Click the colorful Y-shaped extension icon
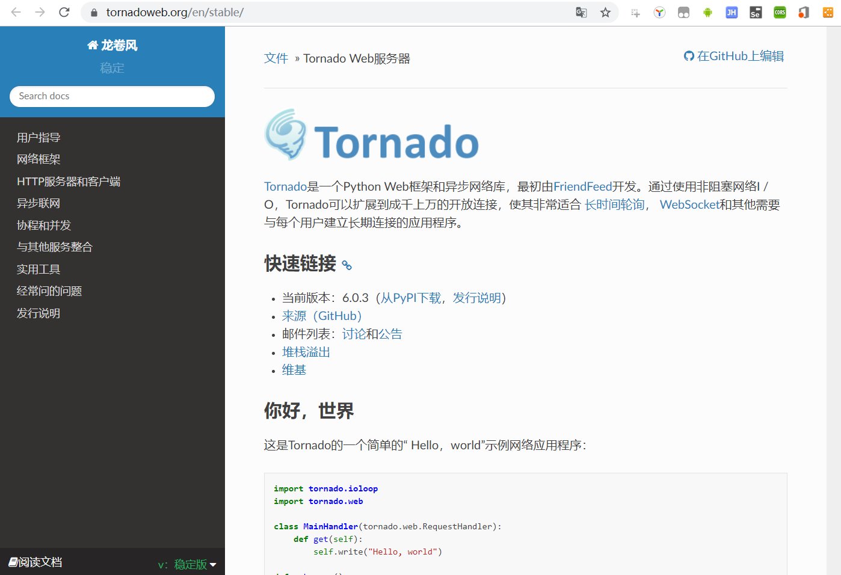841x575 pixels. tap(659, 12)
